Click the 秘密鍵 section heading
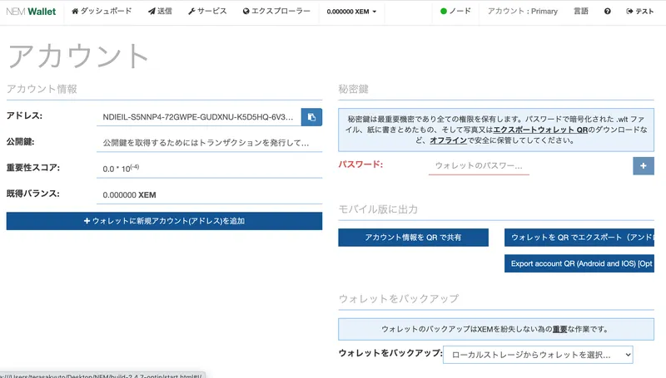This screenshot has width=666, height=378. click(353, 89)
